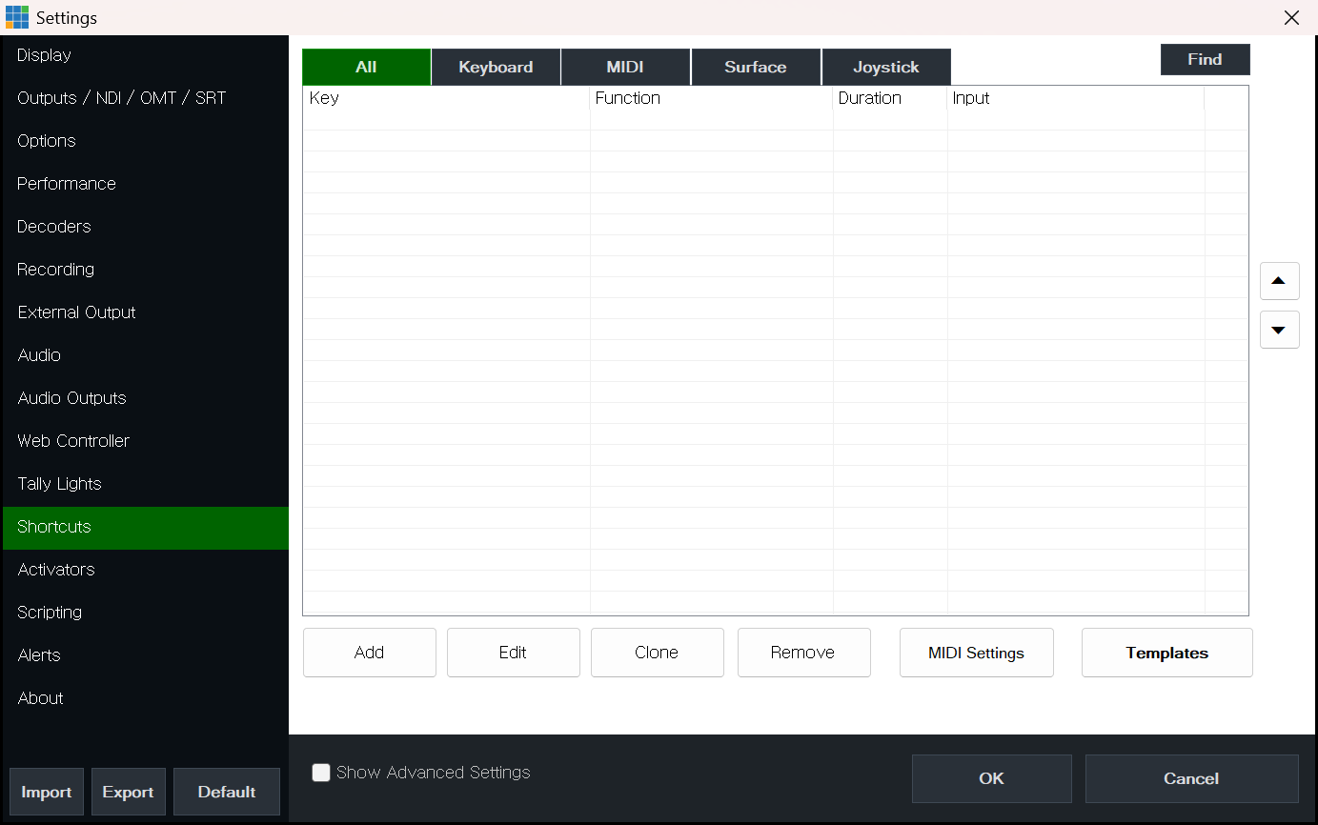Viewport: 1318px width, 825px height.
Task: Select Performance in the sidebar
Action: tap(146, 184)
